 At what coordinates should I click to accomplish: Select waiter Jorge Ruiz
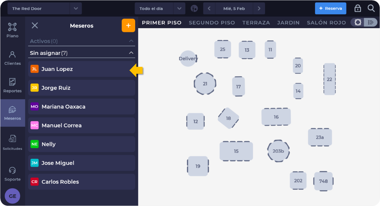point(82,88)
